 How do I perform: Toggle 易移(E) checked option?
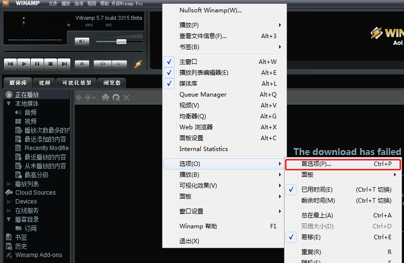pyautogui.click(x=343, y=237)
